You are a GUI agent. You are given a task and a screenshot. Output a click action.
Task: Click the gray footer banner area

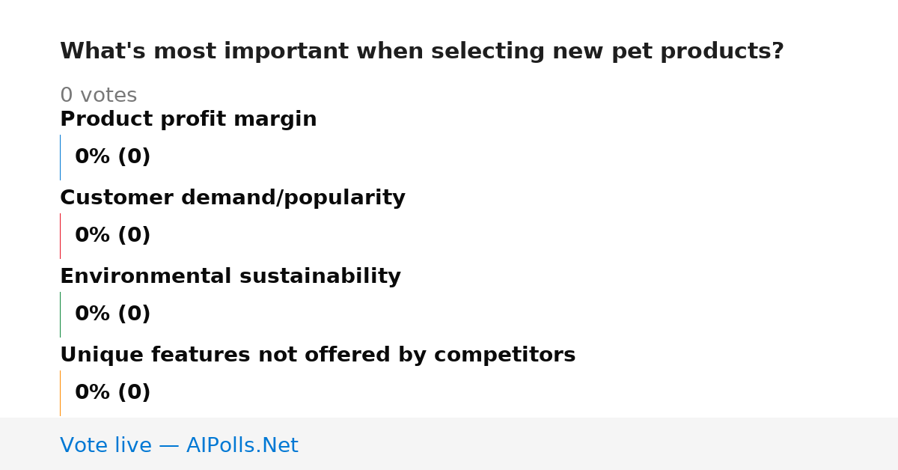449,444
